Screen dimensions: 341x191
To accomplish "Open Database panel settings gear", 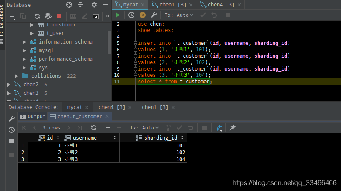I will 94,5.
